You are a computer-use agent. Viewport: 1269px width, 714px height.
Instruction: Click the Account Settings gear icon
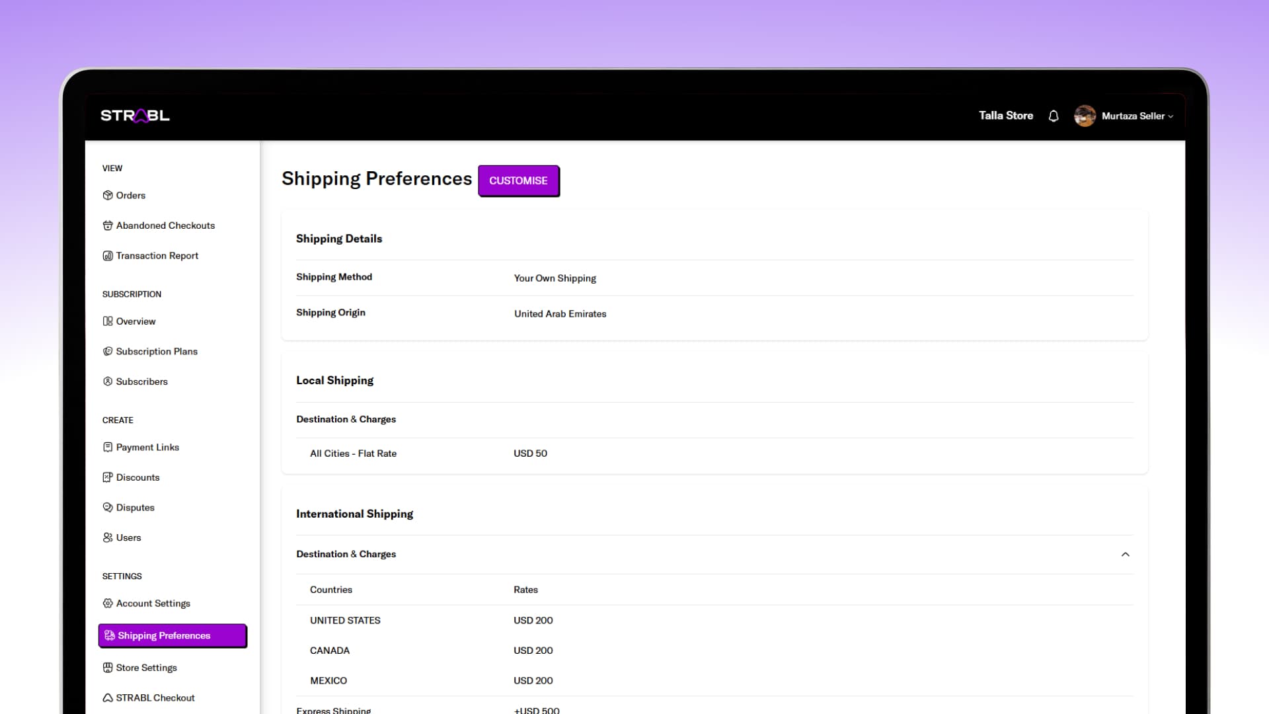tap(108, 604)
